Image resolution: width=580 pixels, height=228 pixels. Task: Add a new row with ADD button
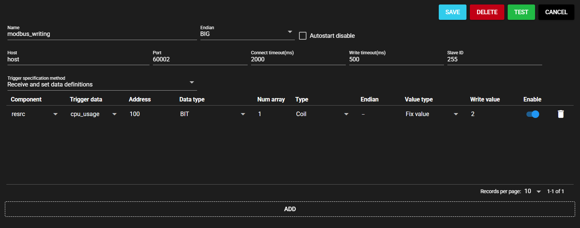[290, 209]
